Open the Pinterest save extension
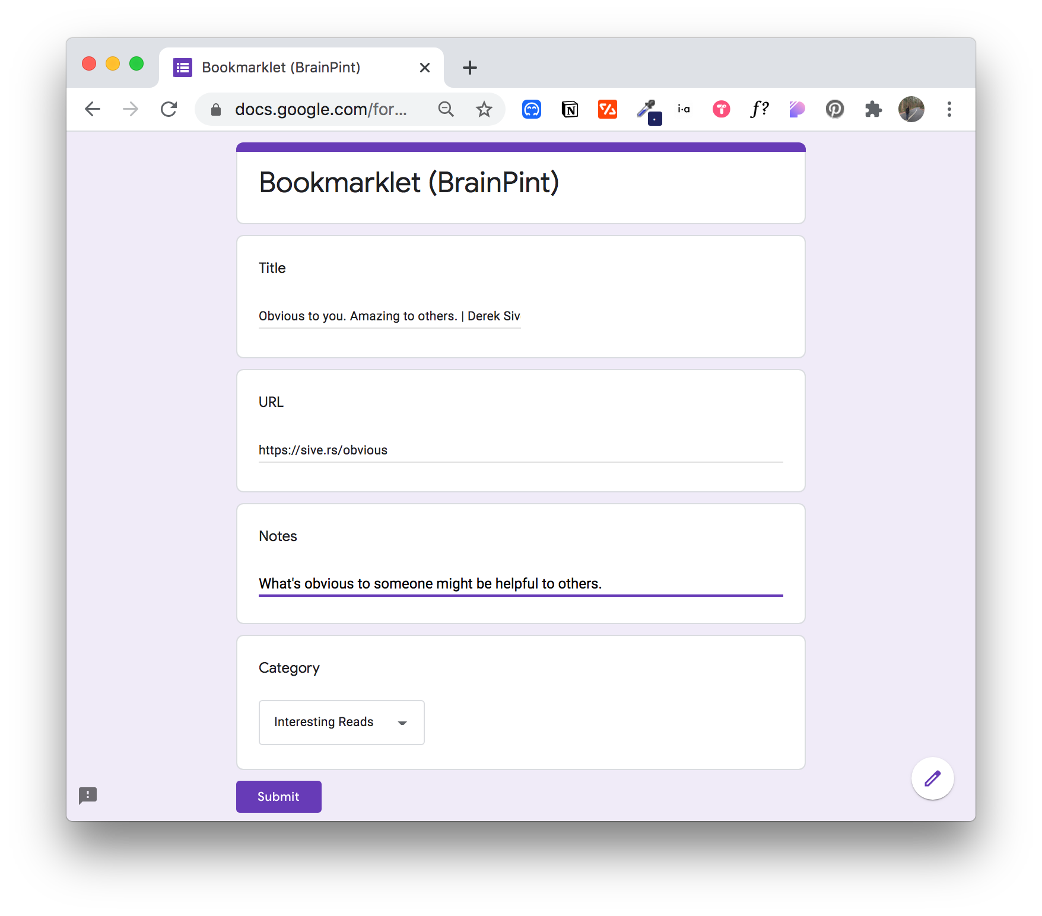The image size is (1042, 916). [835, 109]
